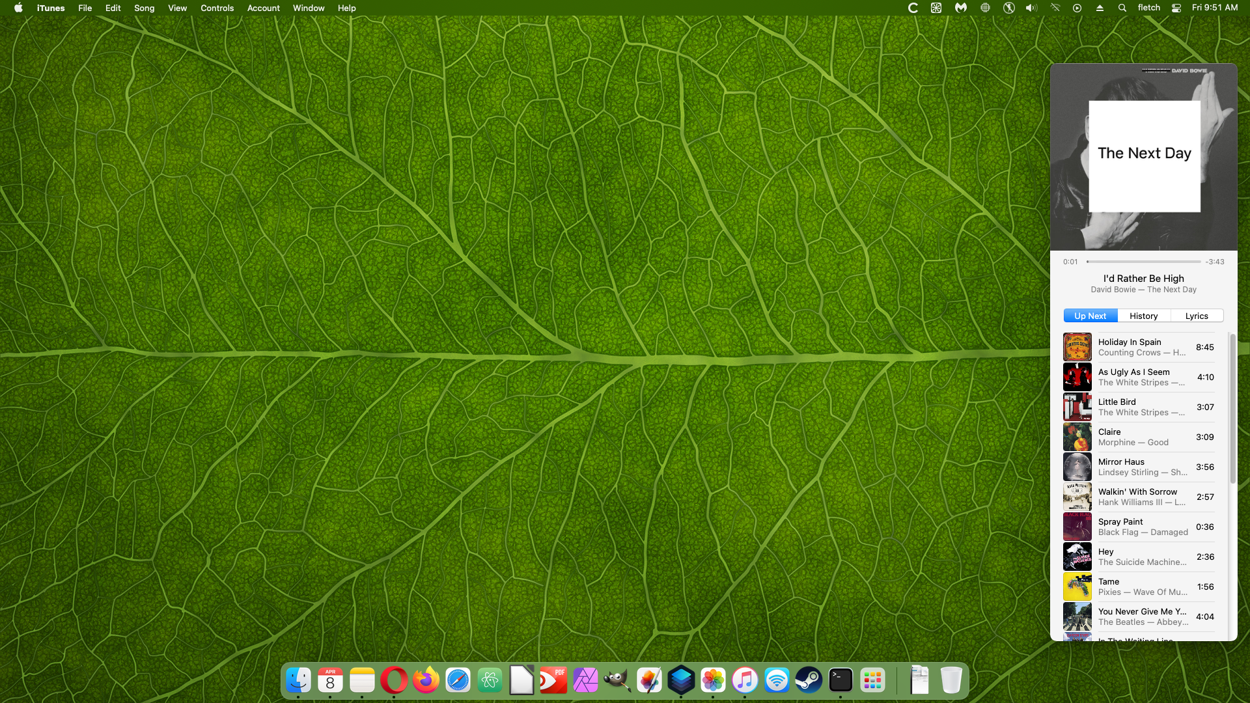Open the volume menu bar icon

1031,8
